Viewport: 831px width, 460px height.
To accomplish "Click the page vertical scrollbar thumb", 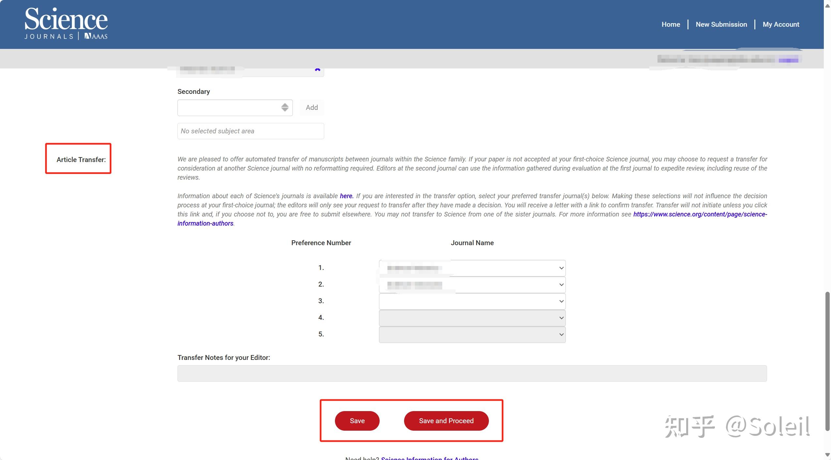I will [x=827, y=361].
